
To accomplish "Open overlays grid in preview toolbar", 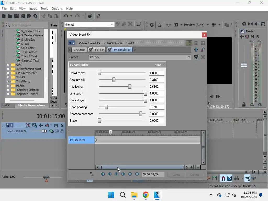I will [x=214, y=25].
